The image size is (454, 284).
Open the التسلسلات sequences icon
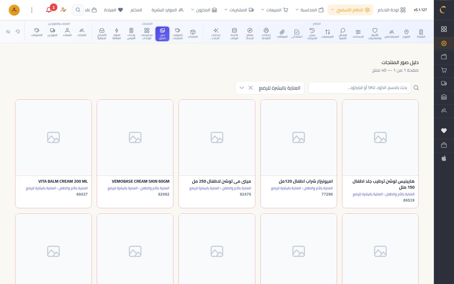click(328, 33)
